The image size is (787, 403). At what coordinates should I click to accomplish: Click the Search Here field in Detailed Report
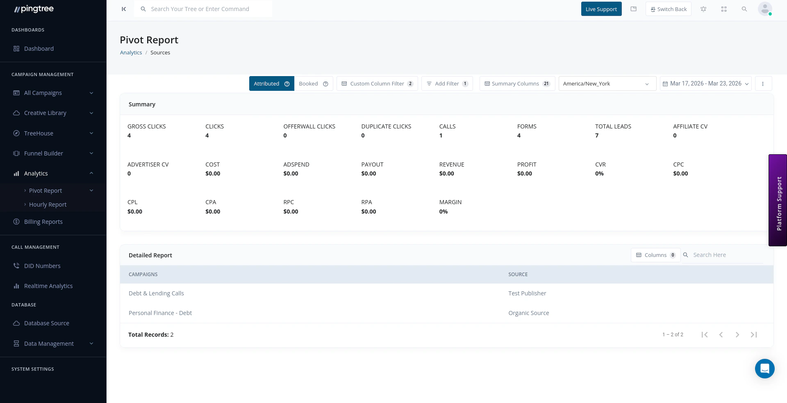[721, 254]
